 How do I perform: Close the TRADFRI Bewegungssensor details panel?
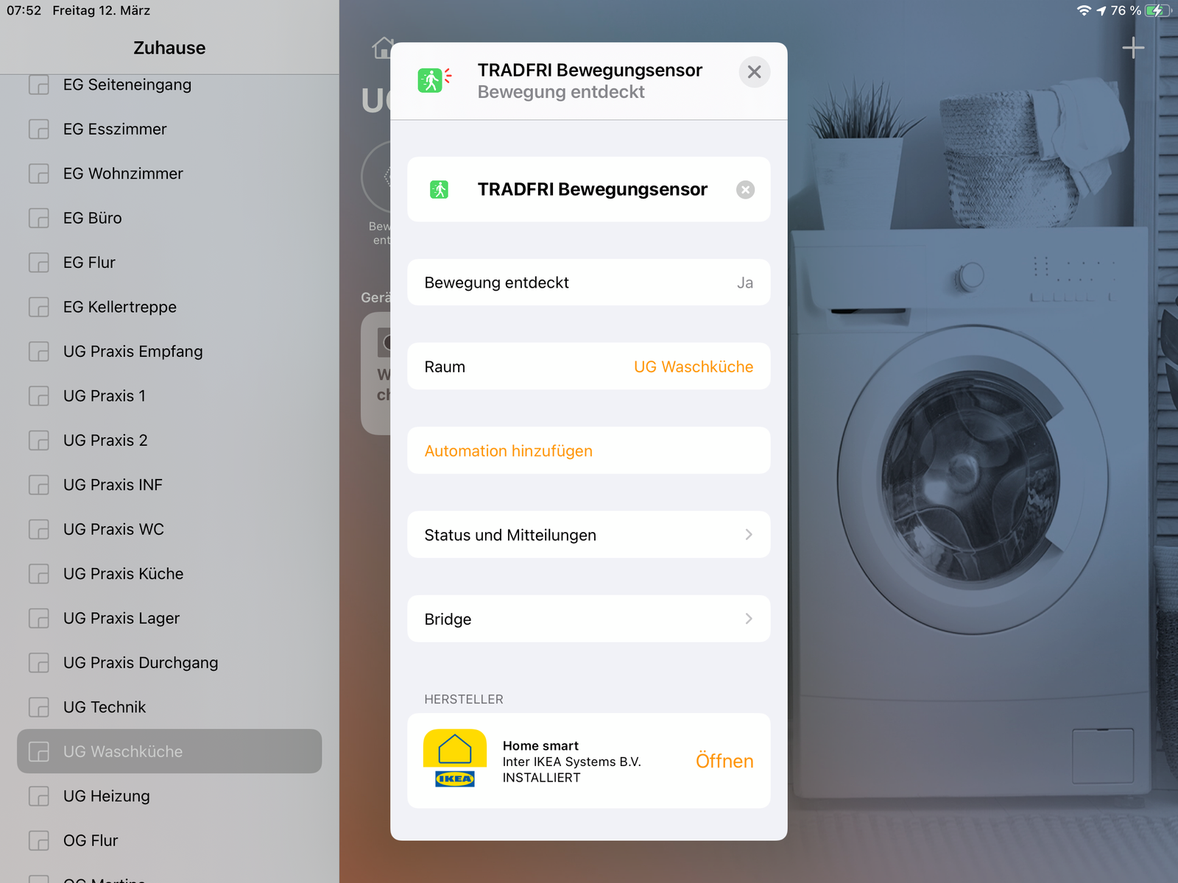point(754,72)
